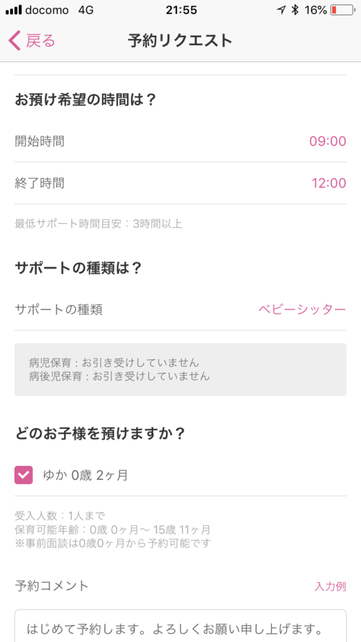The height and width of the screenshot is (642, 361).
Task: Tap the docomo 4G carrier label
Action: click(x=58, y=10)
